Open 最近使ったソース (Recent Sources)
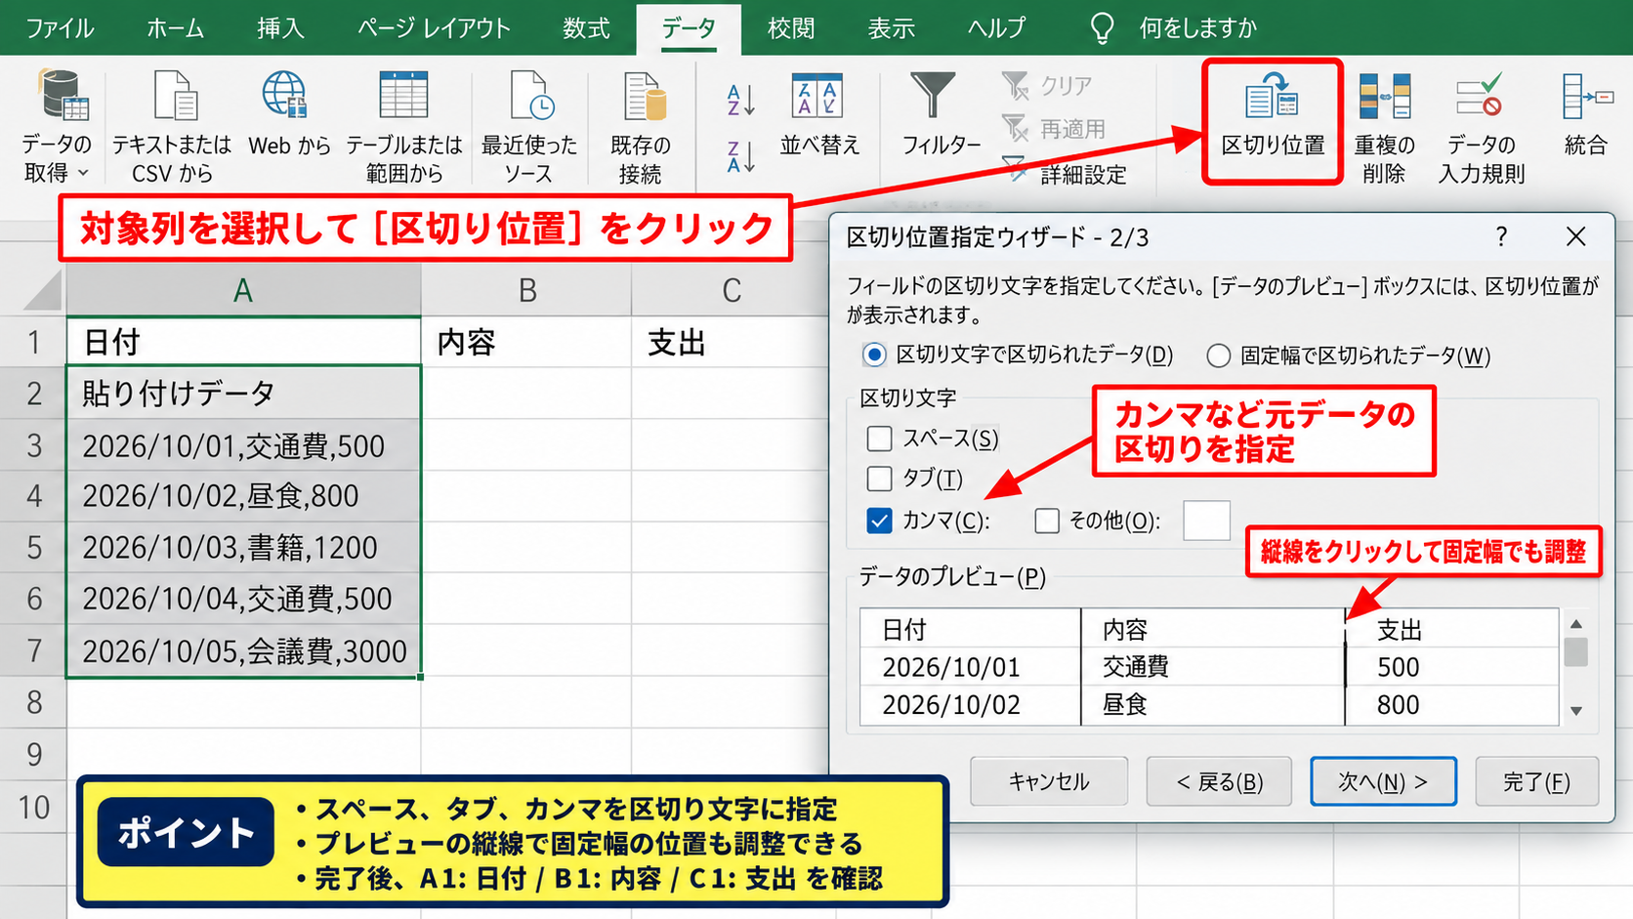This screenshot has height=919, width=1633. tap(529, 125)
